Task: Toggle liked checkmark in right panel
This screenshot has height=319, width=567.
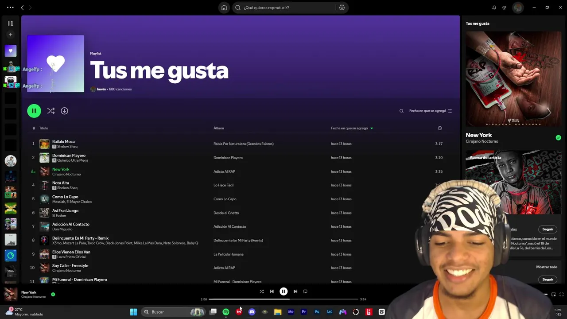Action: click(558, 138)
